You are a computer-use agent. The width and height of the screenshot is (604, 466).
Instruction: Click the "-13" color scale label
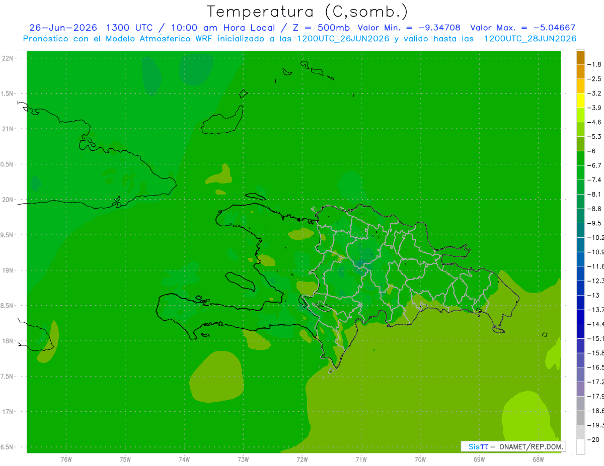[x=594, y=295]
